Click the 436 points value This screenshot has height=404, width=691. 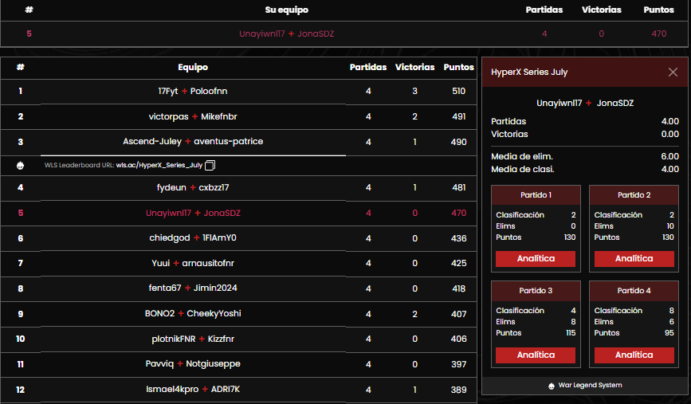[x=458, y=238]
